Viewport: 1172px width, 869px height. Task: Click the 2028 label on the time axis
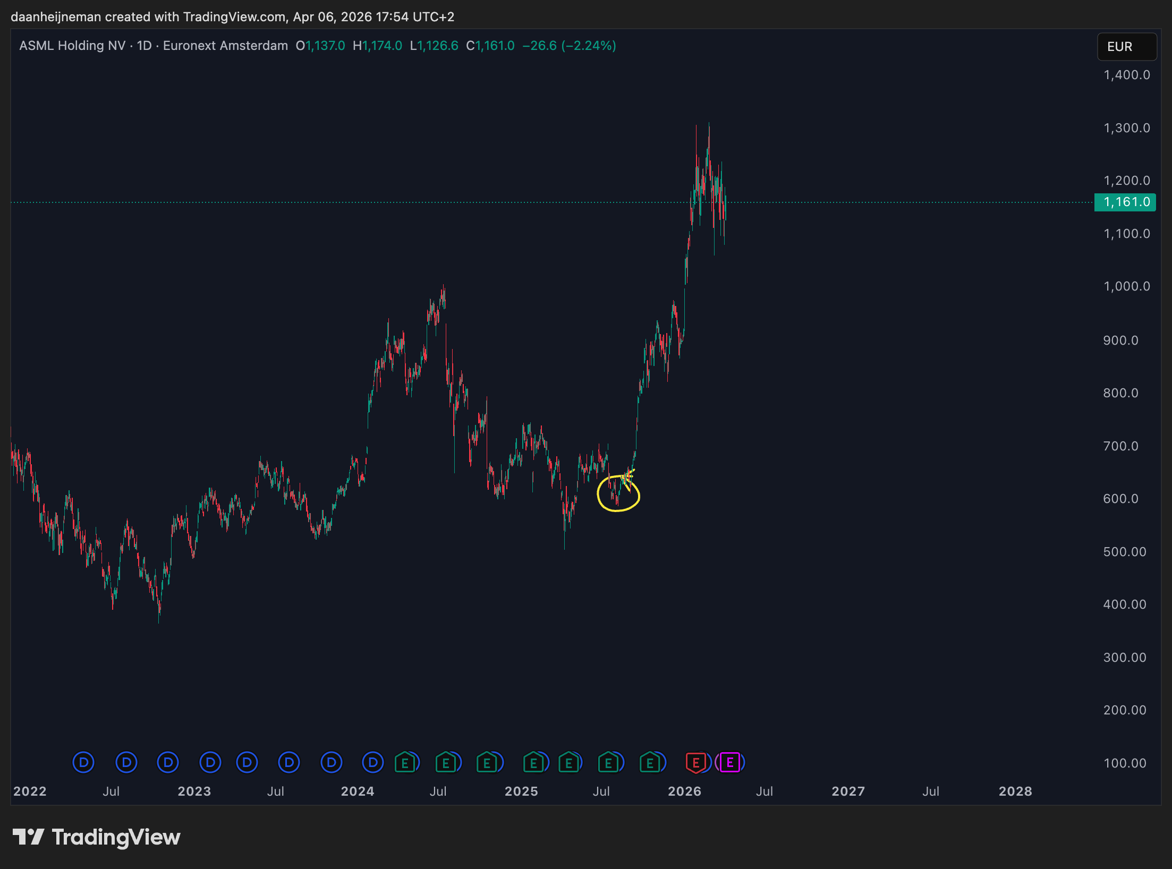[1015, 791]
